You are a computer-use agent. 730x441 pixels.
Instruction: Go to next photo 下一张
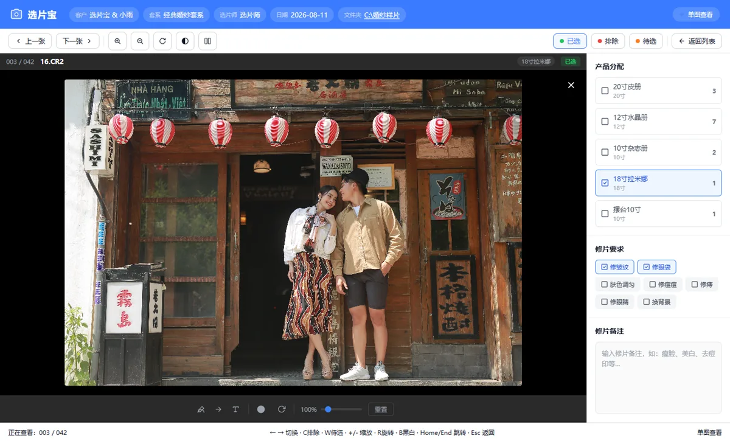click(x=77, y=41)
